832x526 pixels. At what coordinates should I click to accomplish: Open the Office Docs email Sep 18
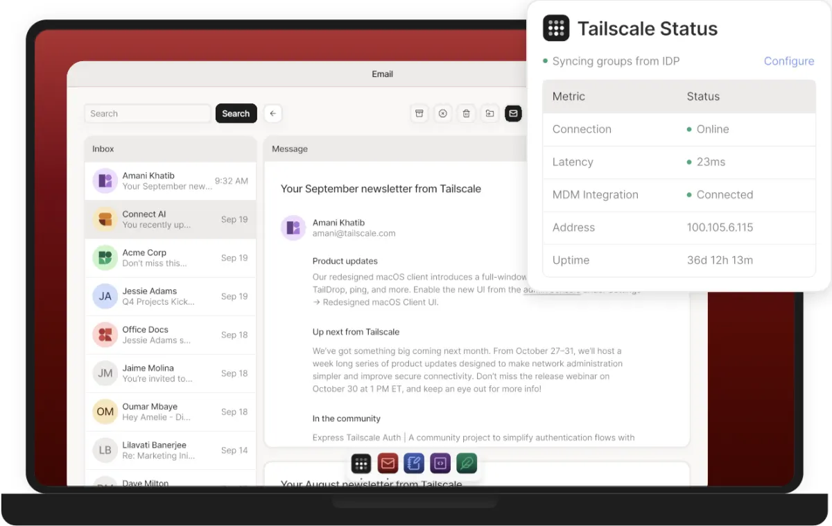[x=171, y=335]
